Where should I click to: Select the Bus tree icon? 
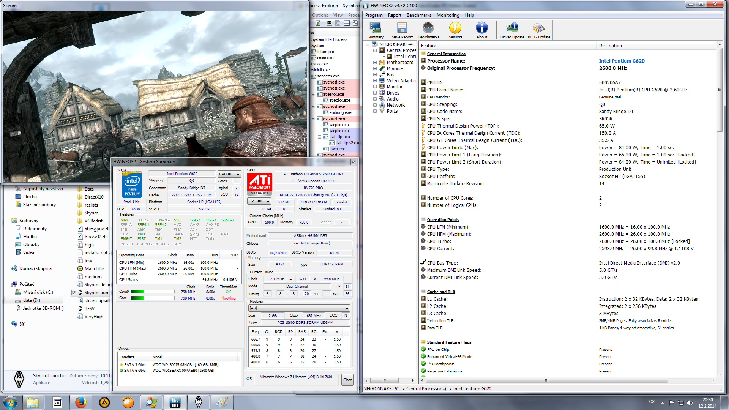click(382, 75)
